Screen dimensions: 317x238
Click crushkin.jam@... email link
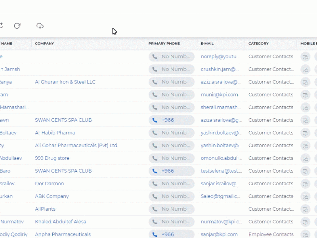click(220, 69)
